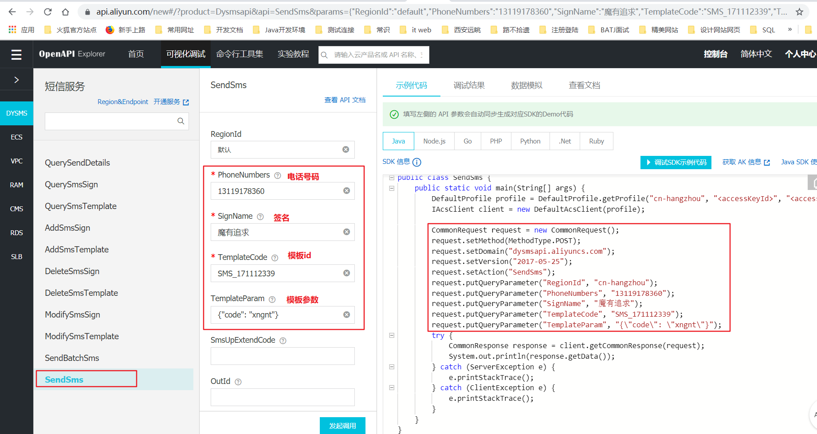
Task: Open the 简体中文 language selector
Action: [756, 54]
